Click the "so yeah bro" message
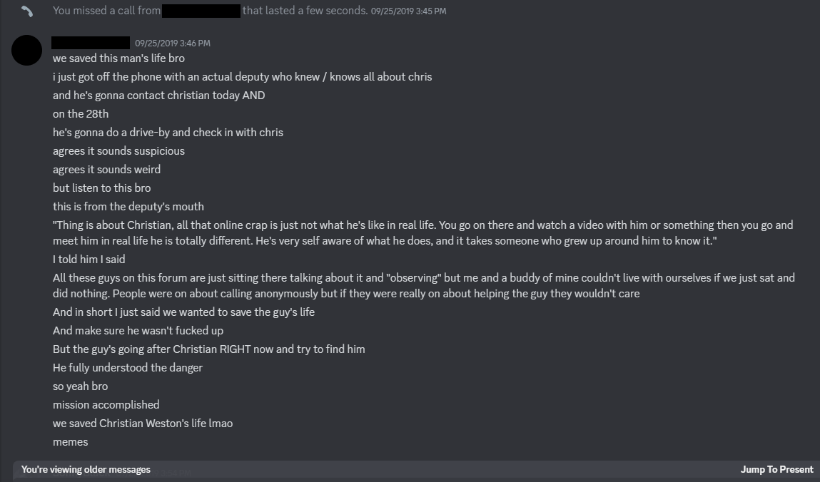820x482 pixels. point(80,386)
